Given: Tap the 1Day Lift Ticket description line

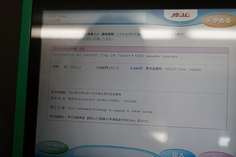Looking at the screenshot, I should point(116,56).
